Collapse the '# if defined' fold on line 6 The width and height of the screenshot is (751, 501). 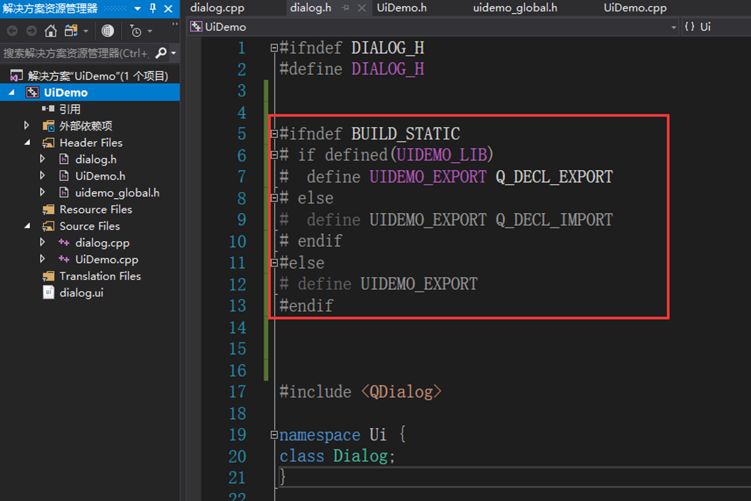(x=274, y=156)
